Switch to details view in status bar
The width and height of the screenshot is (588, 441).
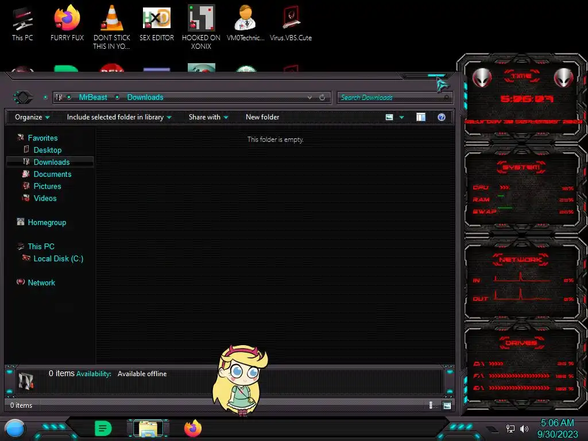(x=431, y=405)
